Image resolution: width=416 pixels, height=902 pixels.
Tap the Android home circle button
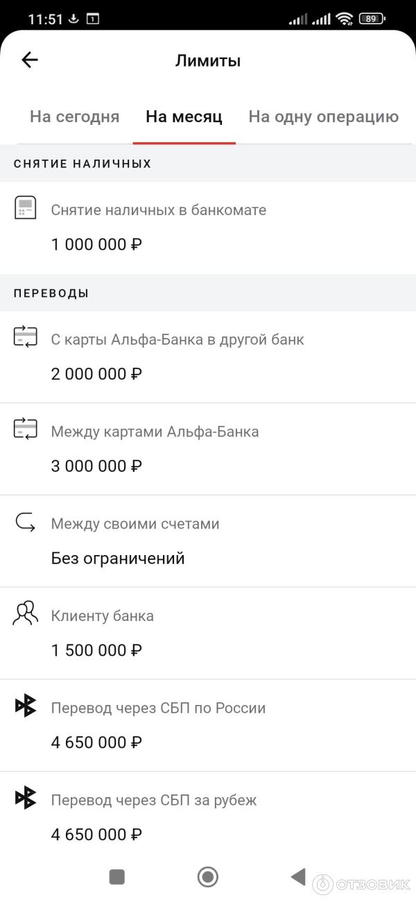coord(207,877)
